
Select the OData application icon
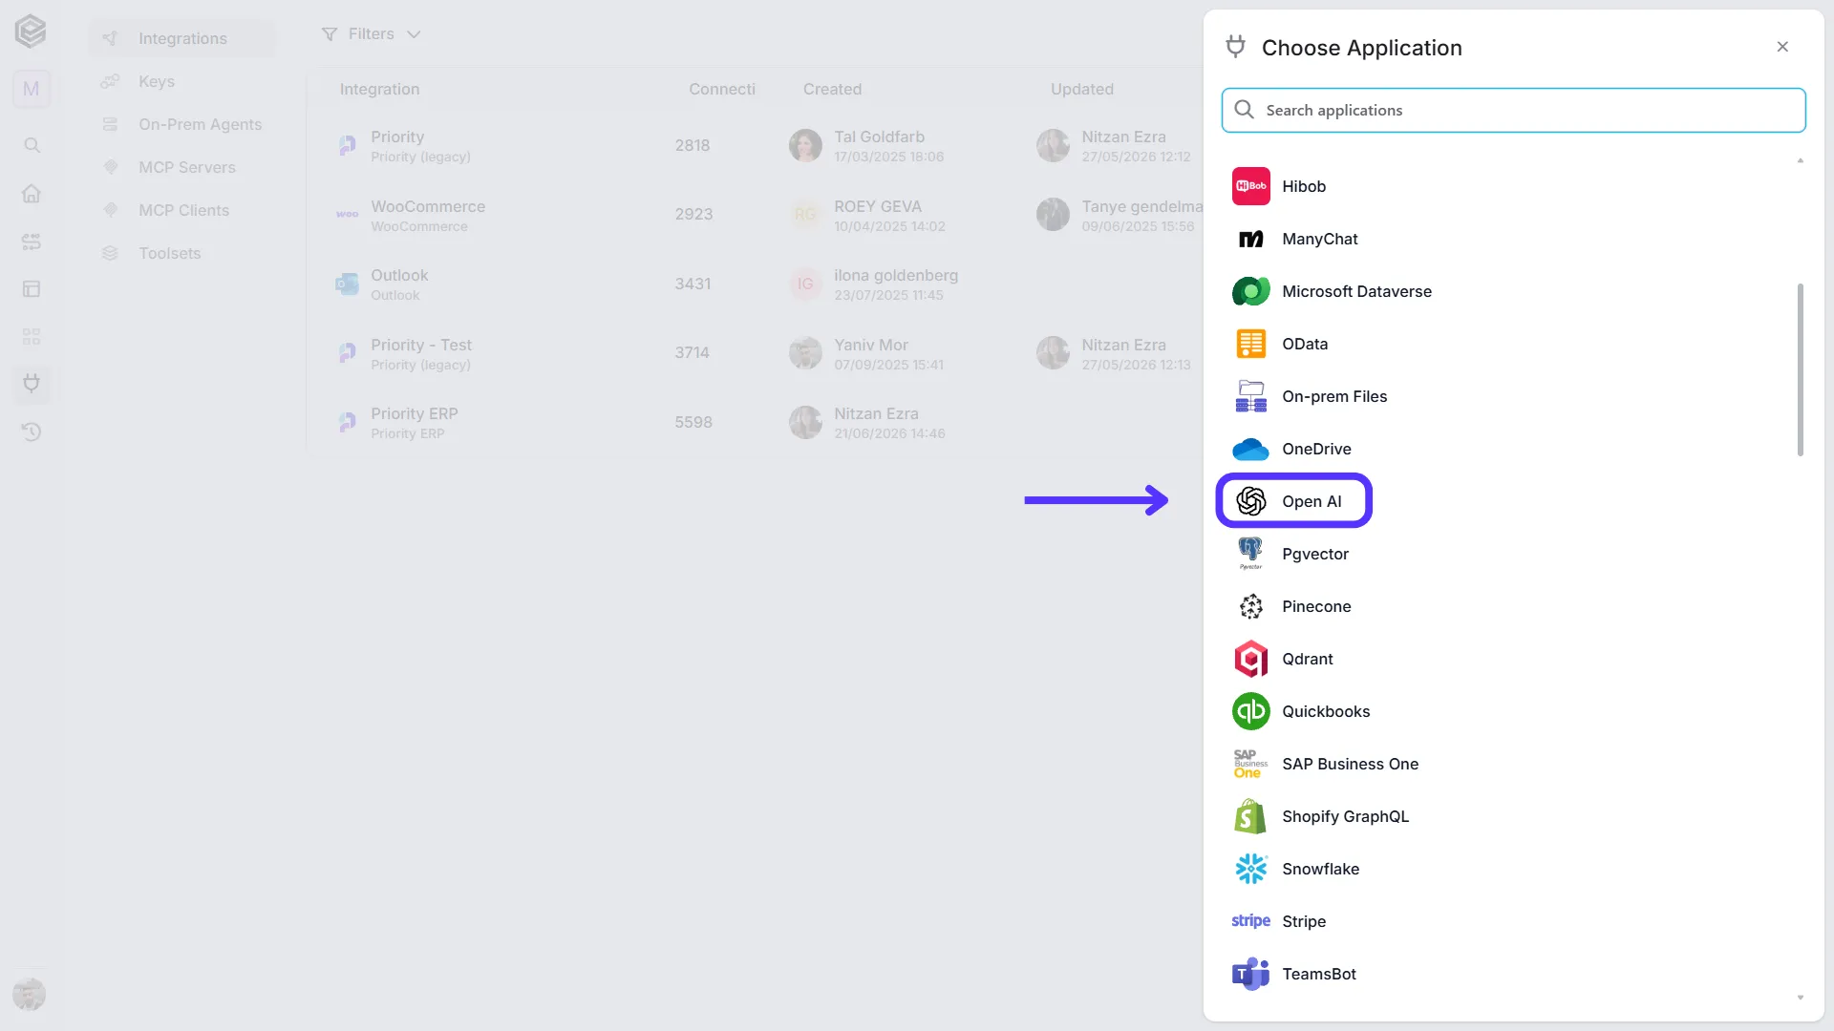[x=1250, y=344]
